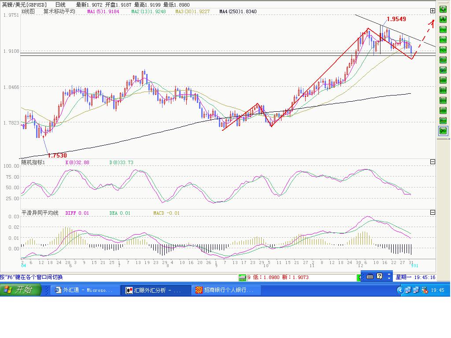Screen dimensions: 451x338
Task: Click the keyboard icon in language bar
Action: pos(370,276)
